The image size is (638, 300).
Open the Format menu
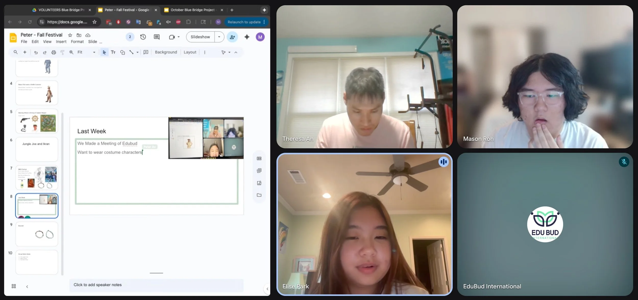coord(77,42)
